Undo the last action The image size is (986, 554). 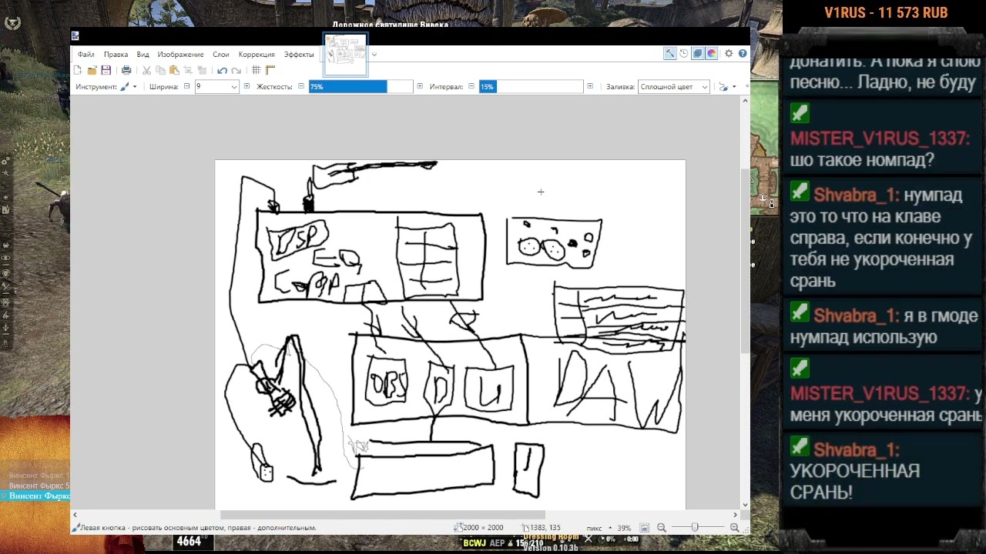[222, 70]
